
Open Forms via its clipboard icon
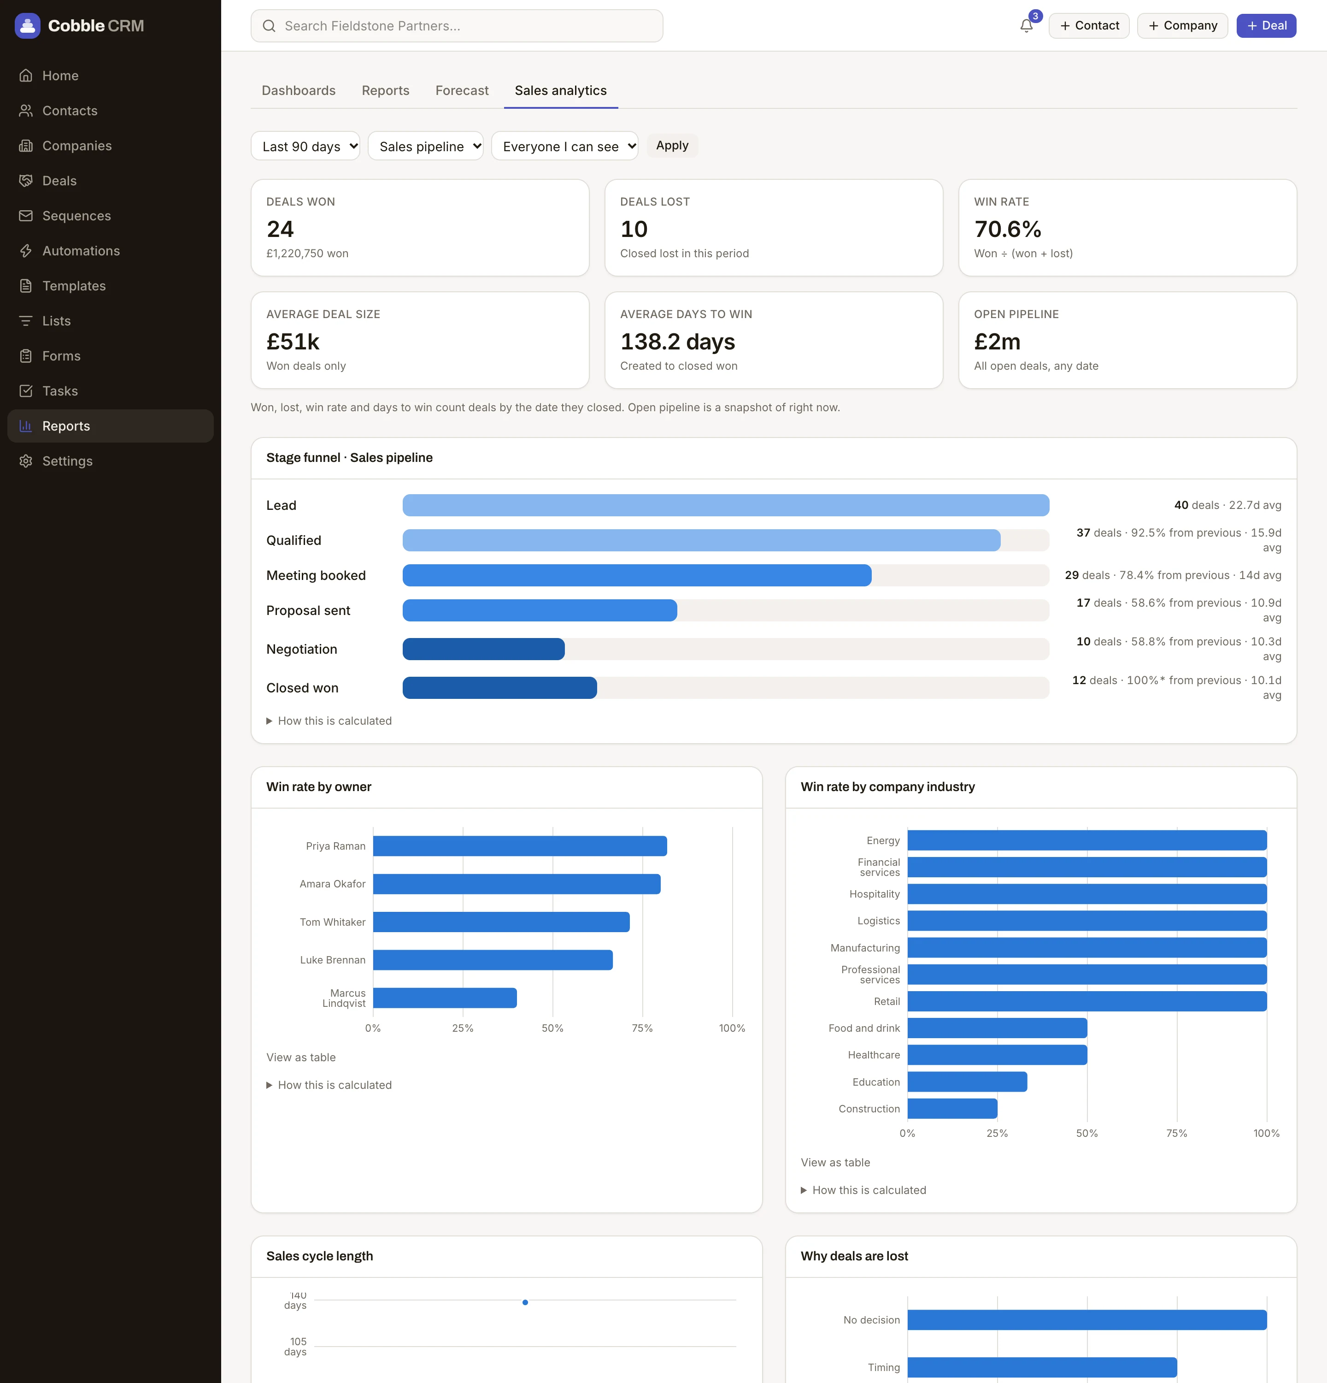tap(26, 355)
